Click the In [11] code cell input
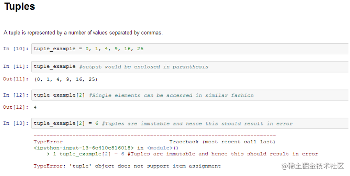The image size is (350, 176). coord(190,67)
